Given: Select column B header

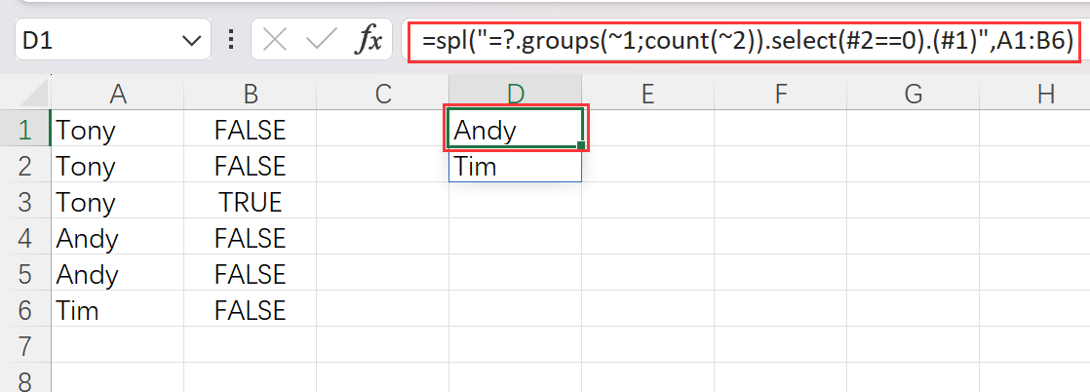Looking at the screenshot, I should pos(251,94).
